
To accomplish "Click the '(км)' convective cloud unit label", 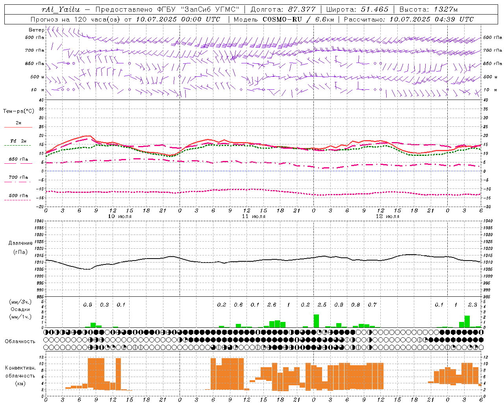I will click(20, 383).
